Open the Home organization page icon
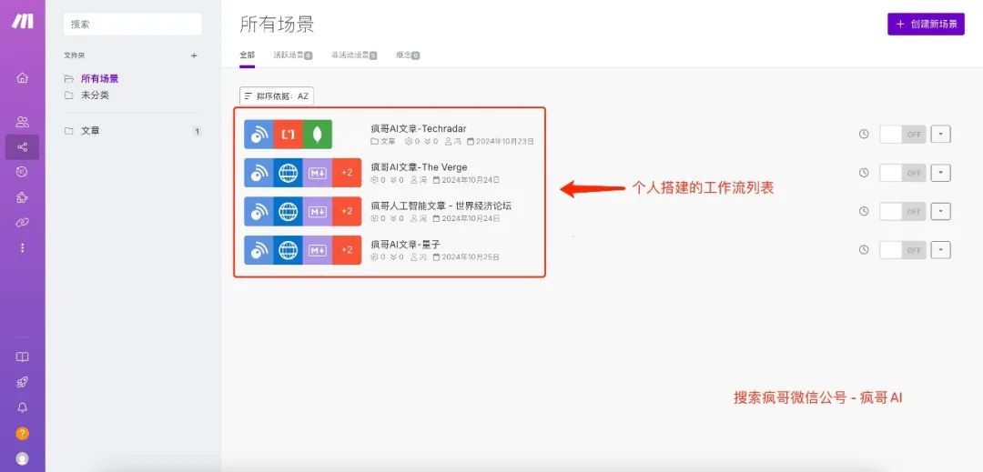 (23, 78)
